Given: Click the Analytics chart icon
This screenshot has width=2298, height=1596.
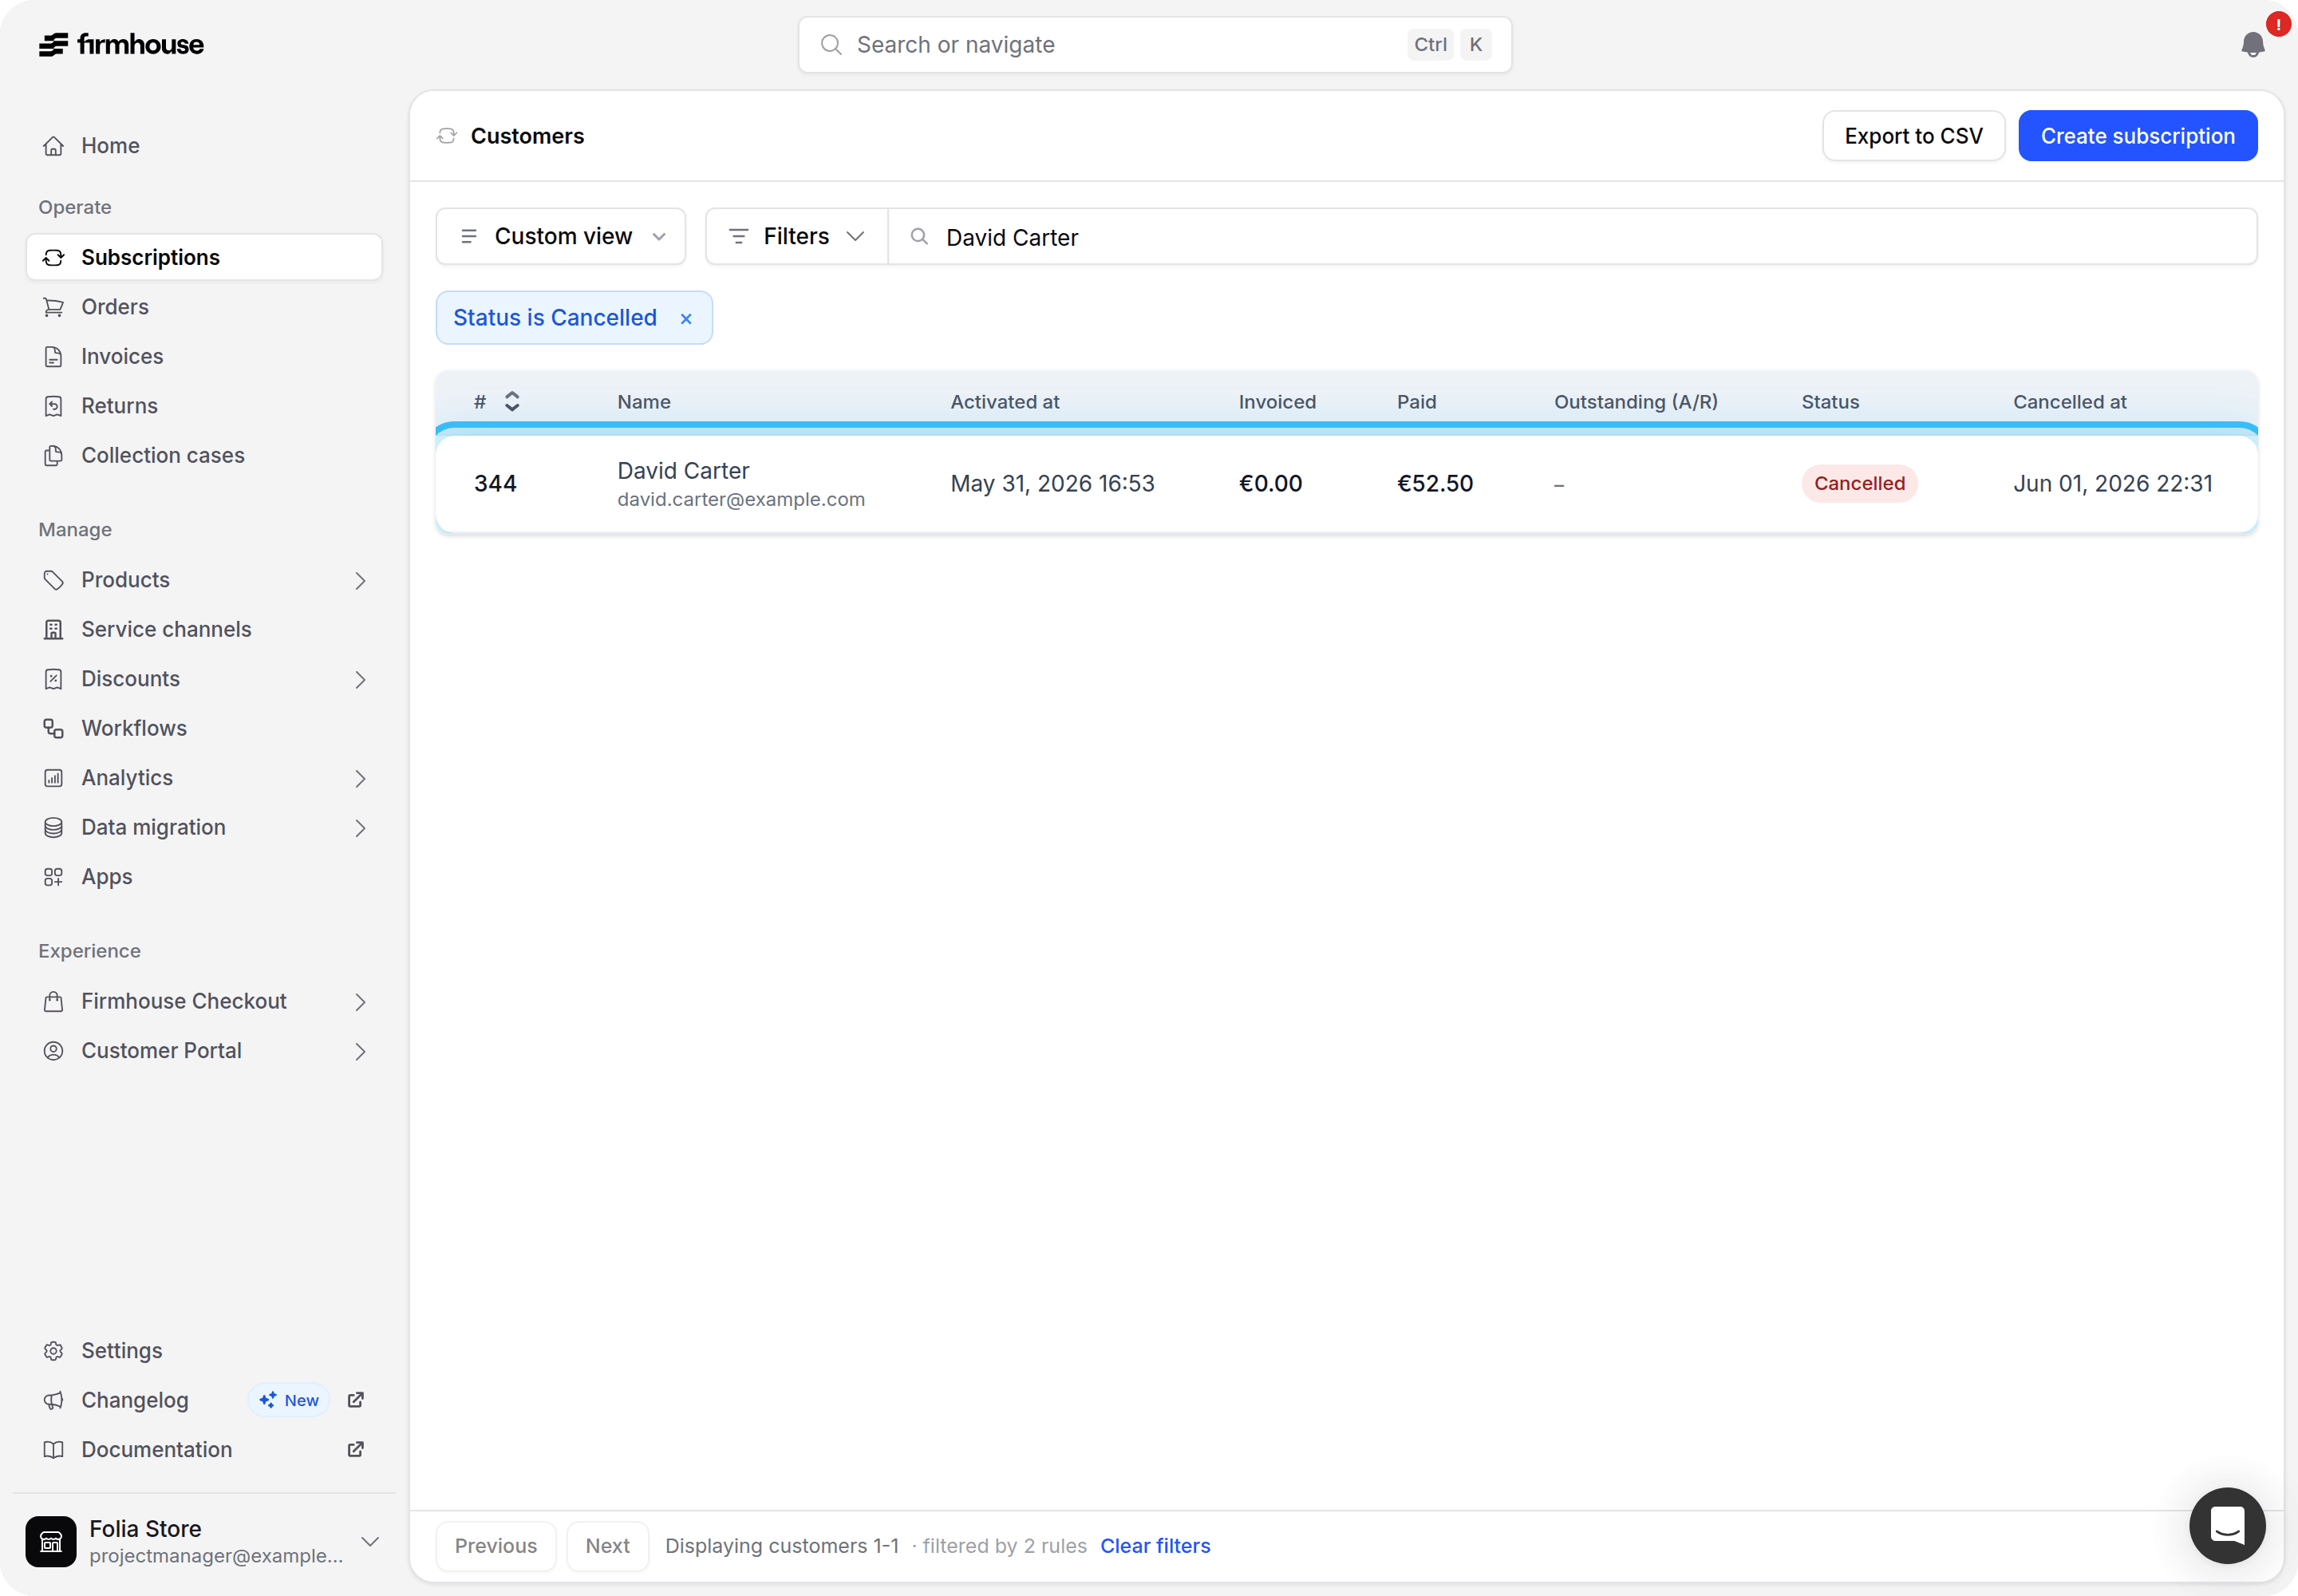Looking at the screenshot, I should (x=54, y=778).
